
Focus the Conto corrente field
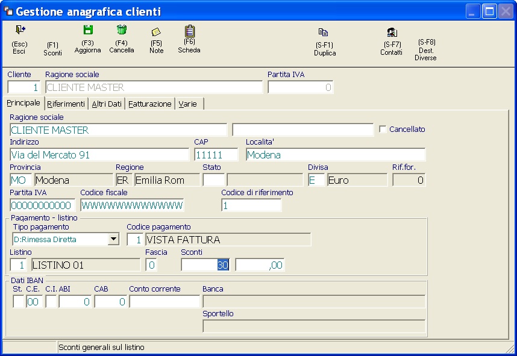tap(164, 302)
